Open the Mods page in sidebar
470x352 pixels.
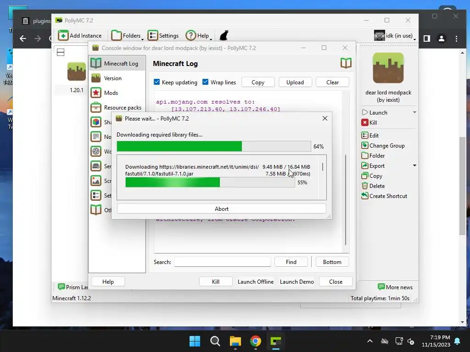pos(117,93)
